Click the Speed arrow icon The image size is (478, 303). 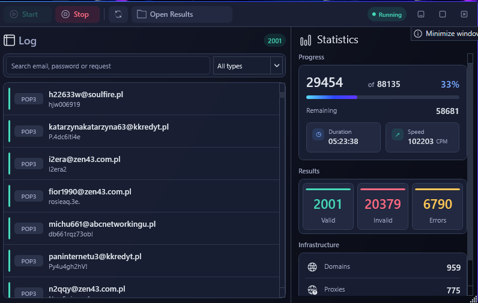tap(398, 134)
